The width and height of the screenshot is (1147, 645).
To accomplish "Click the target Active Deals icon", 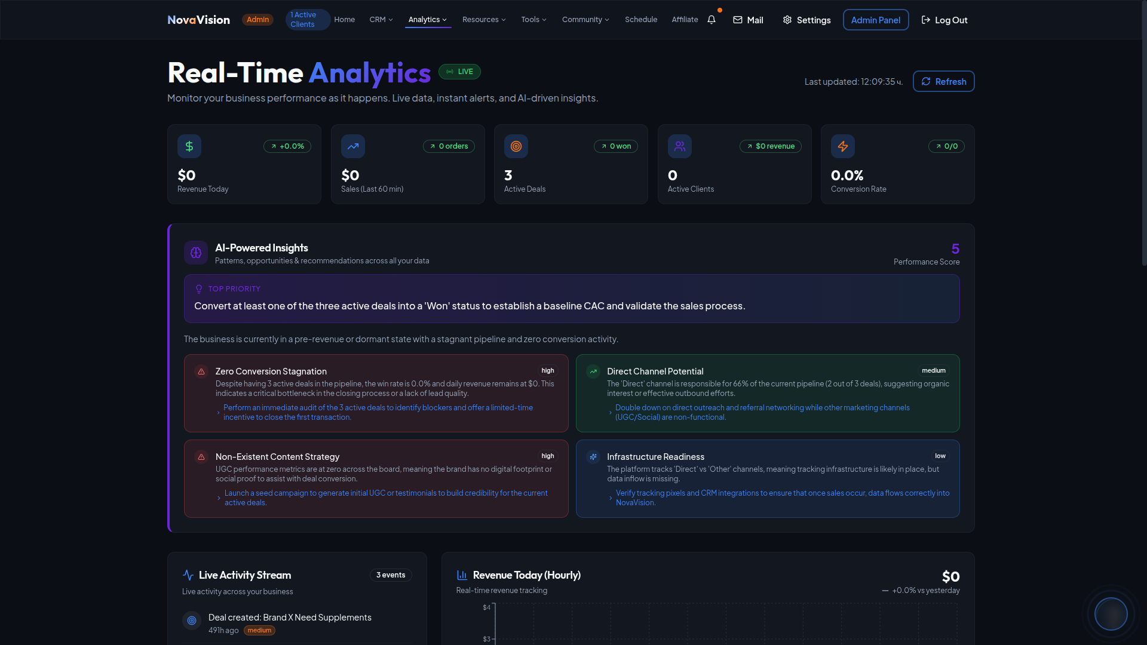I will [x=516, y=146].
